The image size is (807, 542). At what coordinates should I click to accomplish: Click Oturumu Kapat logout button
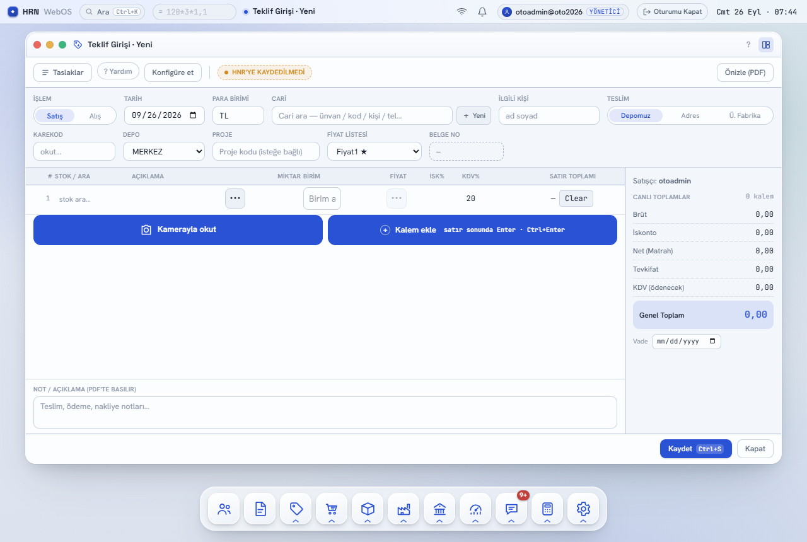click(672, 11)
